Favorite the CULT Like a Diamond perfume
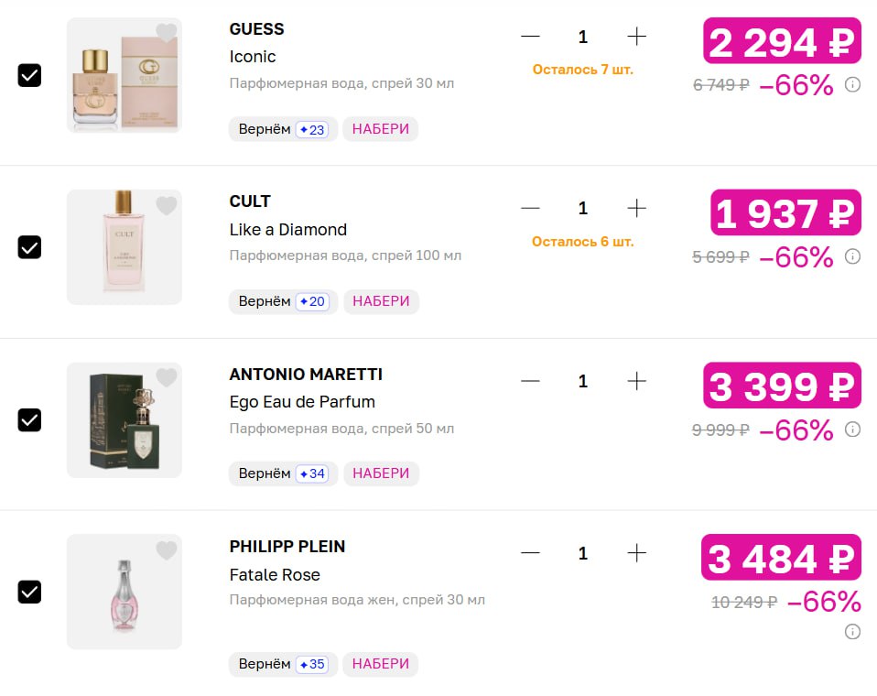Image resolution: width=877 pixels, height=696 pixels. tap(166, 206)
